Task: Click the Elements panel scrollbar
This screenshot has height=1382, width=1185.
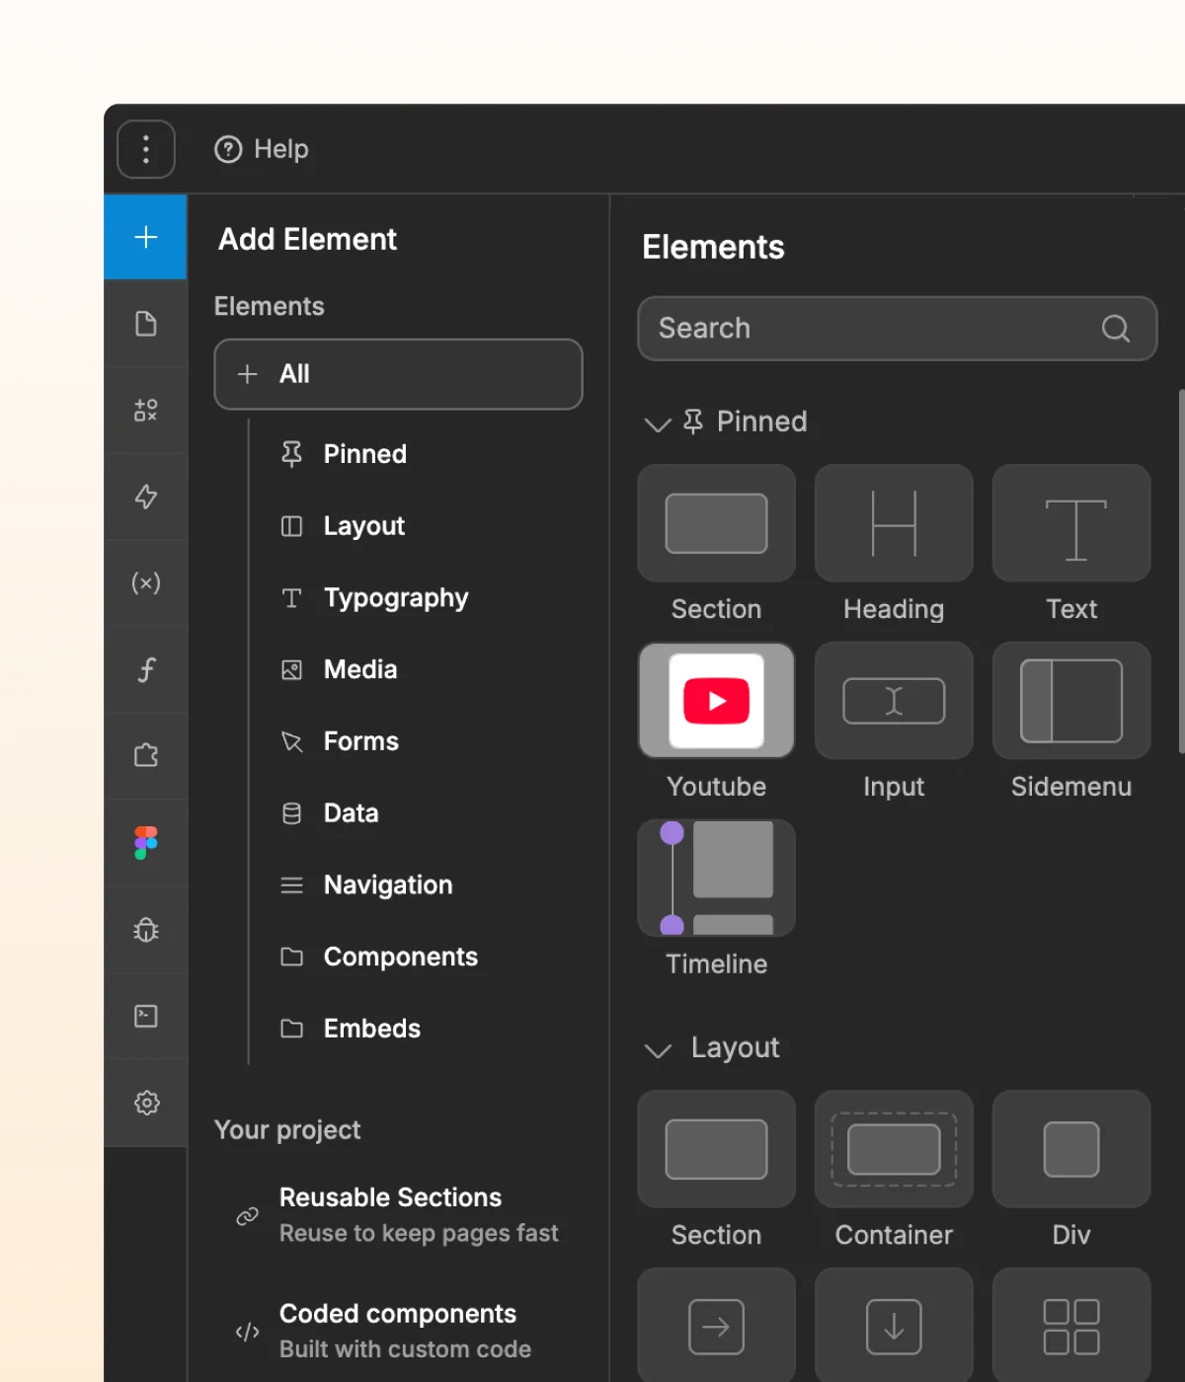Action: pyautogui.click(x=1181, y=573)
